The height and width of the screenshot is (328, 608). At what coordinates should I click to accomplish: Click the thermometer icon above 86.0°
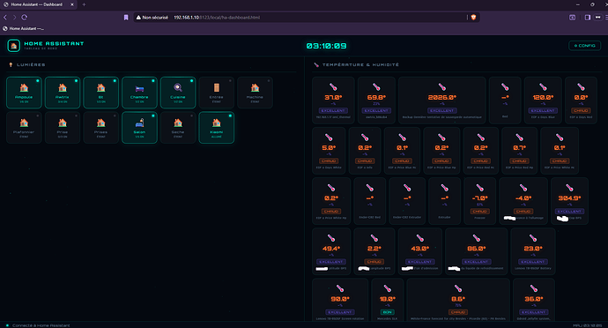[476, 238]
